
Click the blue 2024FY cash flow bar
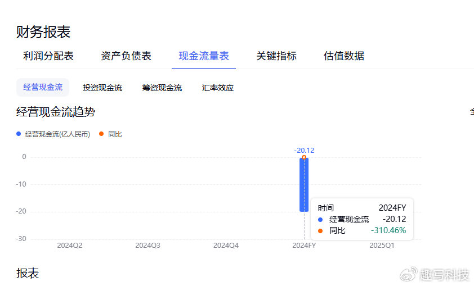304,185
